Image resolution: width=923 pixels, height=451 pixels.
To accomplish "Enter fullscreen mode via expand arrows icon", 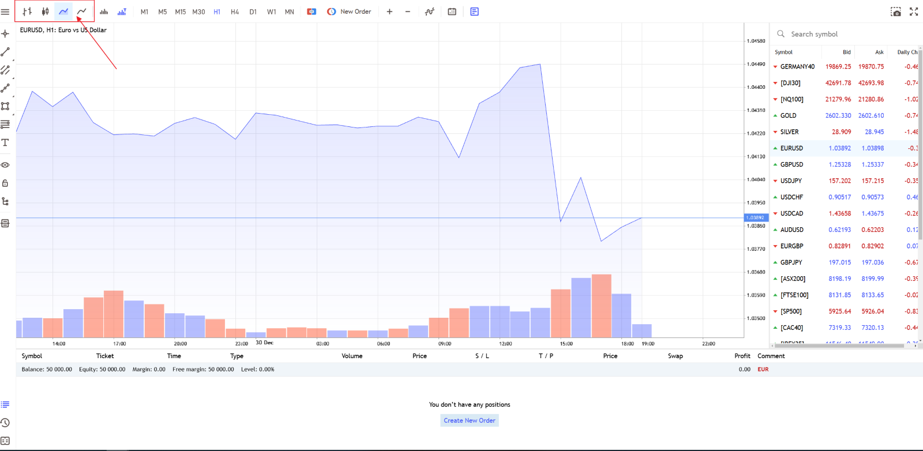I will tap(914, 12).
